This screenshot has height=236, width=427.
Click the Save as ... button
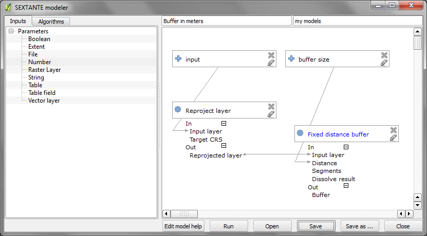pos(359,226)
